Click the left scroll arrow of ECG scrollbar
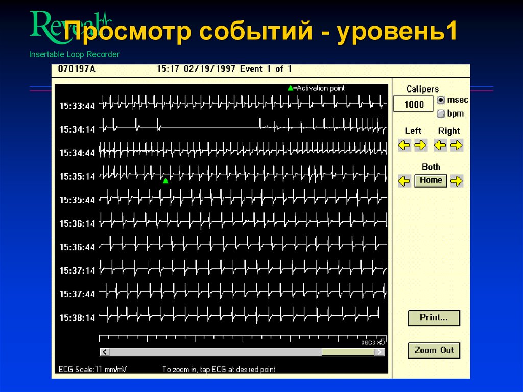This screenshot has height=392, width=523. click(x=104, y=352)
